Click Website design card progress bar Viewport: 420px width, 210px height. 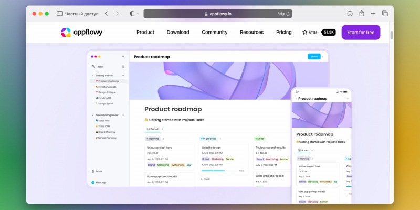tap(219, 171)
